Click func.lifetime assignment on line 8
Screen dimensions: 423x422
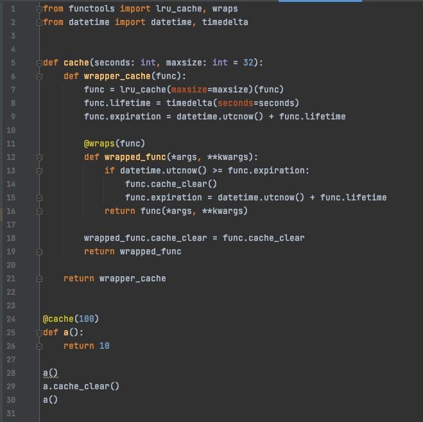click(117, 103)
